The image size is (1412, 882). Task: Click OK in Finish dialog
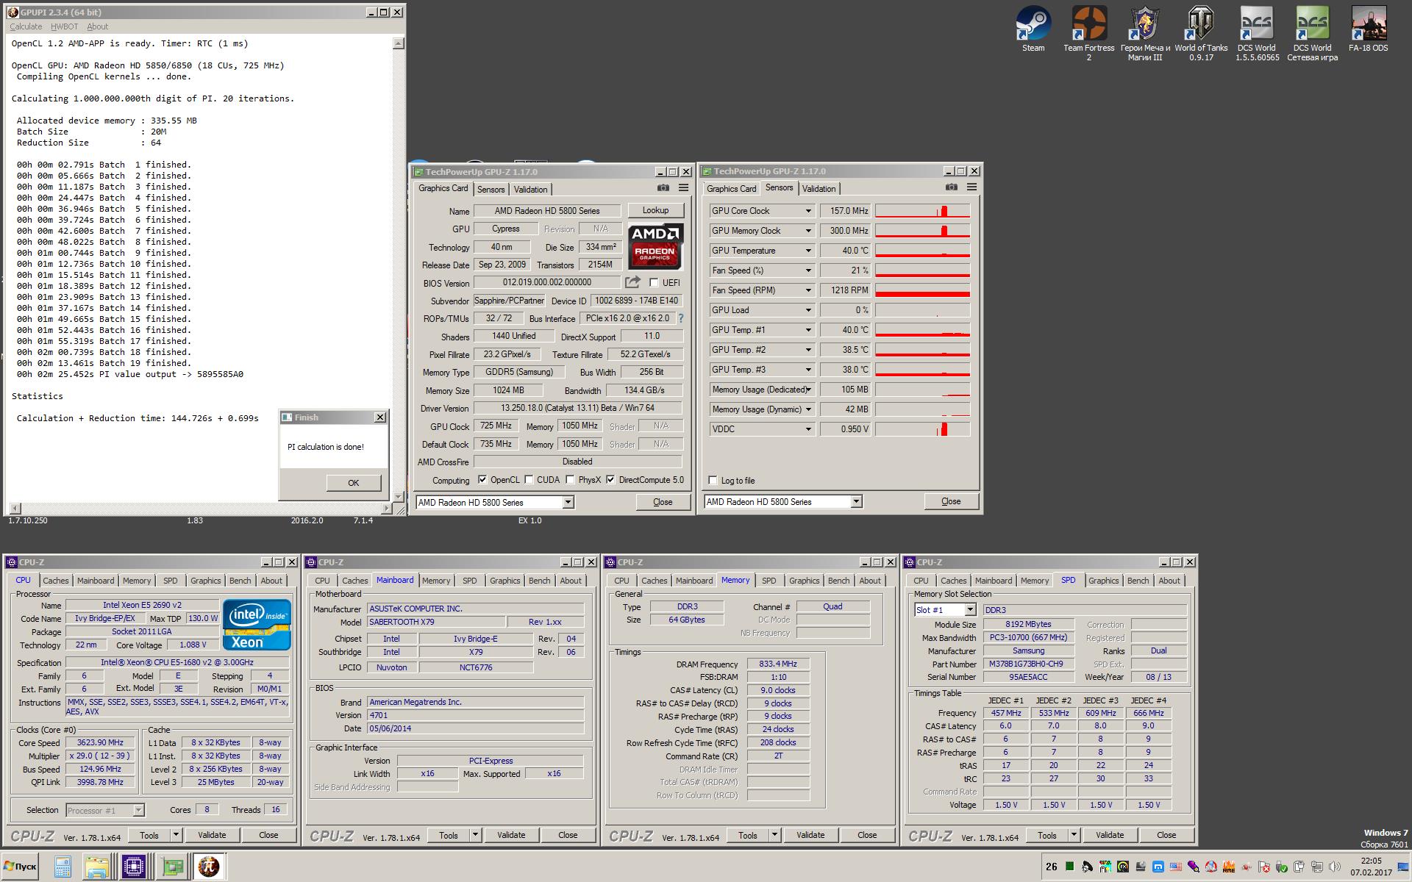coord(354,483)
